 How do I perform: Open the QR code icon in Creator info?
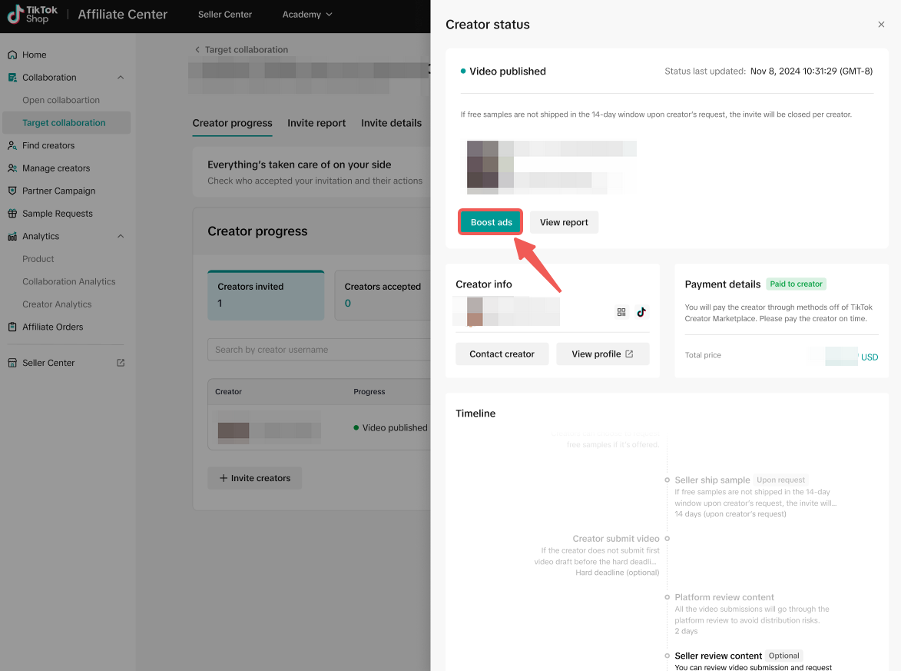[621, 312]
